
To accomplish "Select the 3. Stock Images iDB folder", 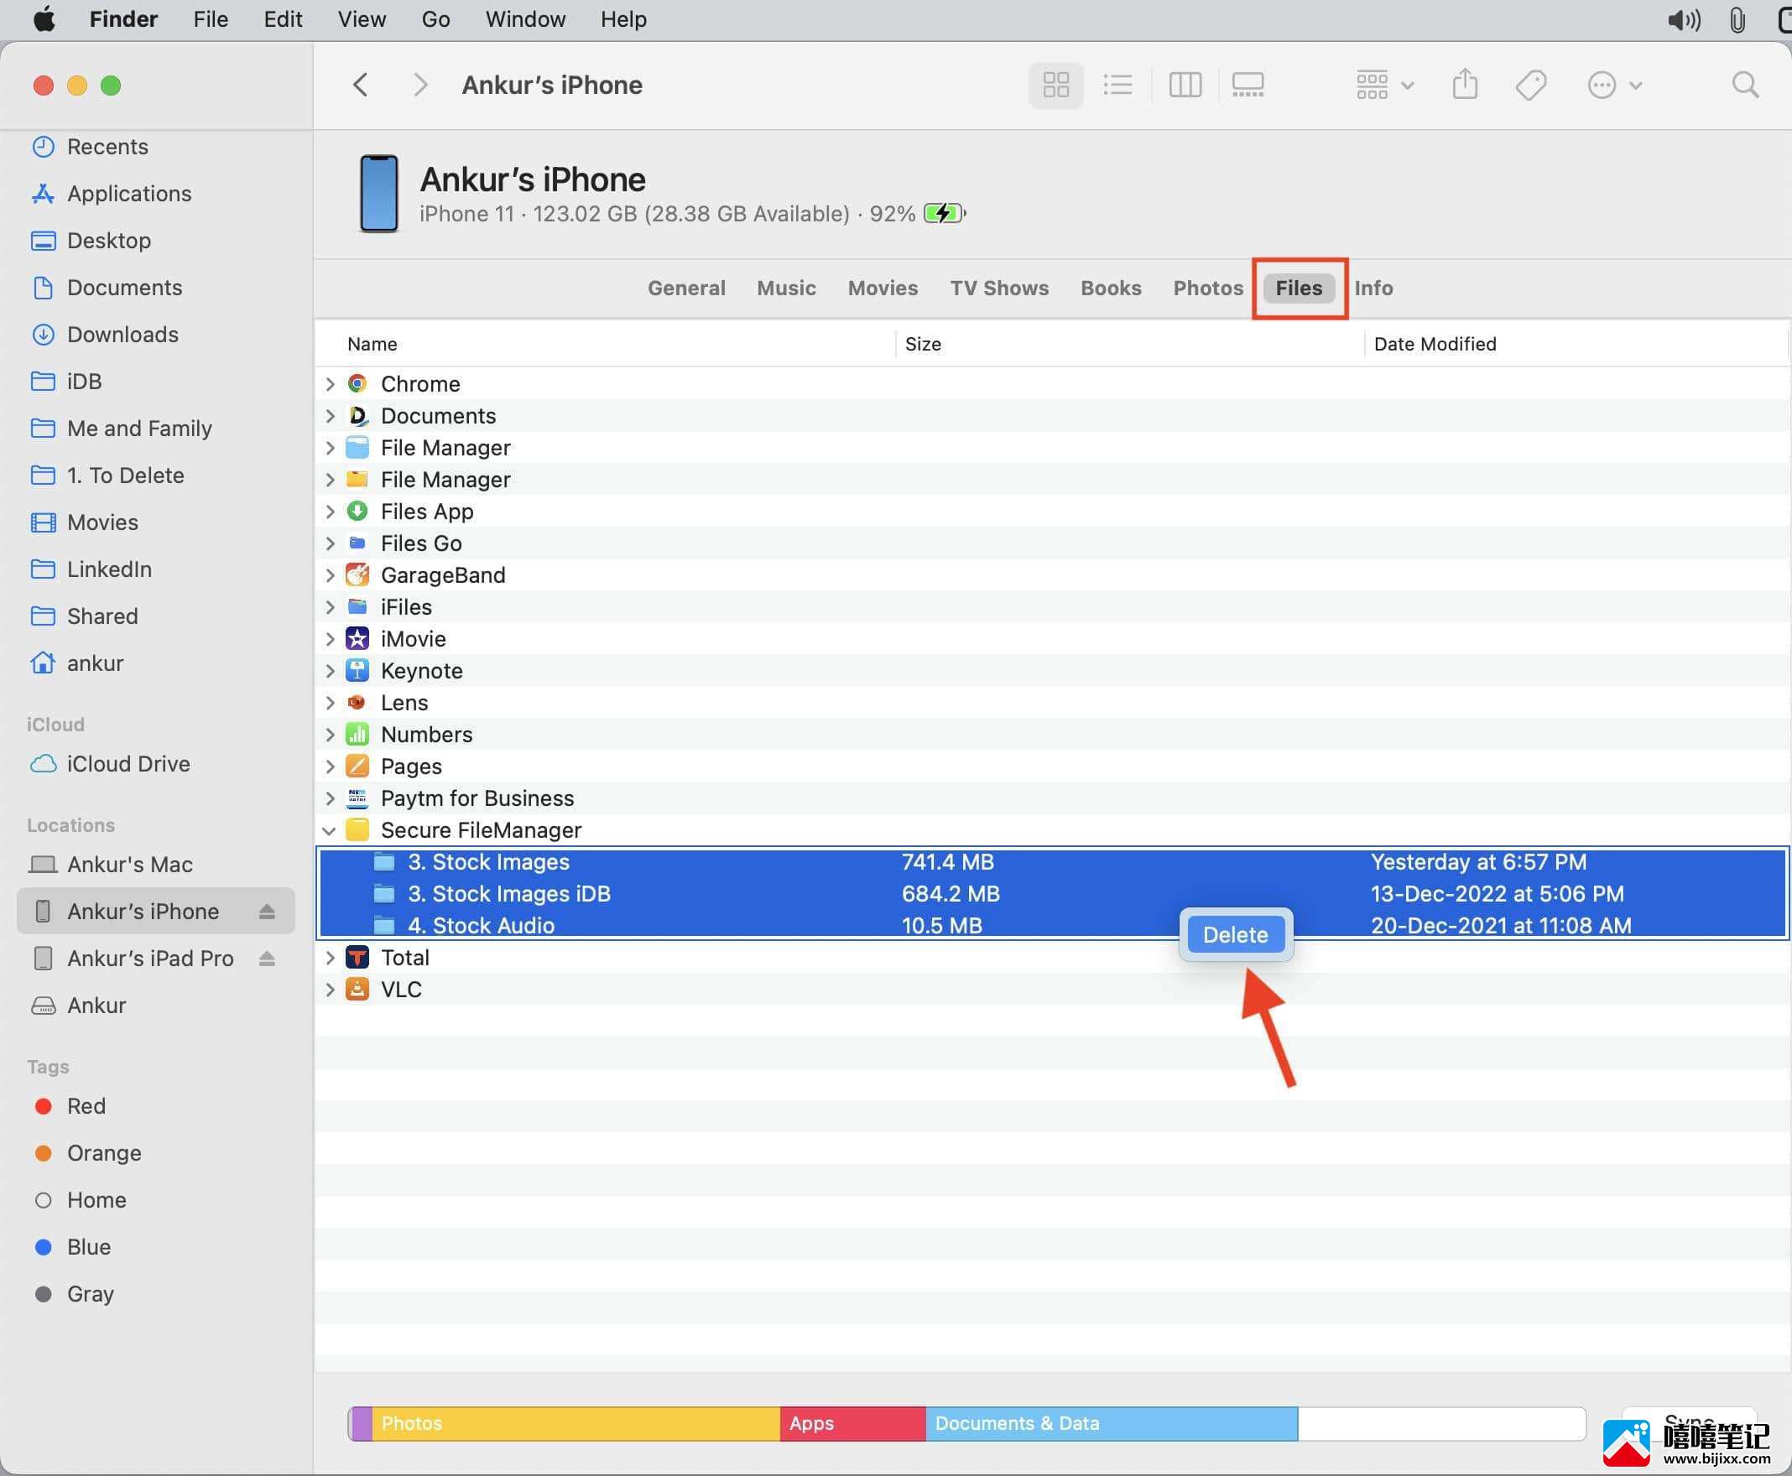I will pyautogui.click(x=1052, y=894).
